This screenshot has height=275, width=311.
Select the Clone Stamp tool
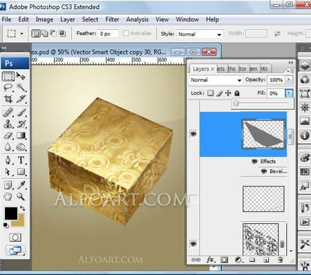(x=8, y=124)
